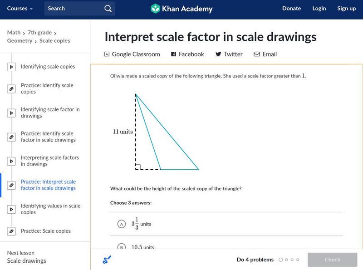The height and width of the screenshot is (270, 363).
Task: Select answer choice A radio button
Action: pyautogui.click(x=121, y=224)
